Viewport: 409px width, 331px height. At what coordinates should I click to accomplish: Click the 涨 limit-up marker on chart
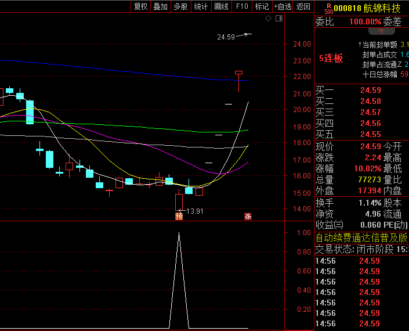[248, 216]
